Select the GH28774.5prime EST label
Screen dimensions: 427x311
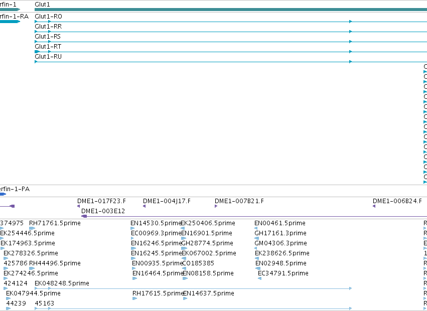207,243
